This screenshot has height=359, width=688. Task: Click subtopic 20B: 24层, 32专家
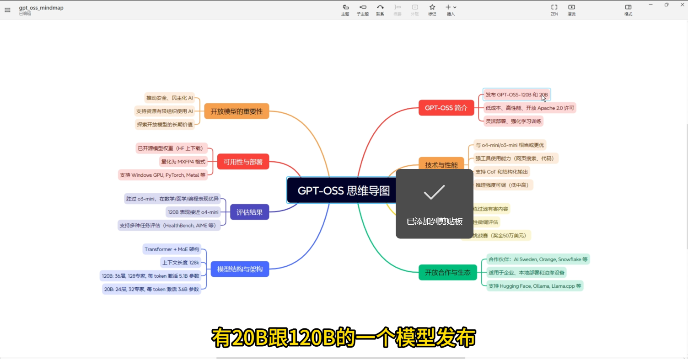pos(152,289)
